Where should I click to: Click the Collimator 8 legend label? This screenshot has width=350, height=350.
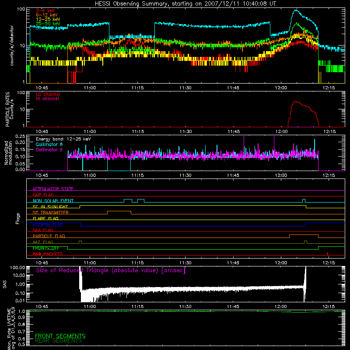[x=49, y=144]
